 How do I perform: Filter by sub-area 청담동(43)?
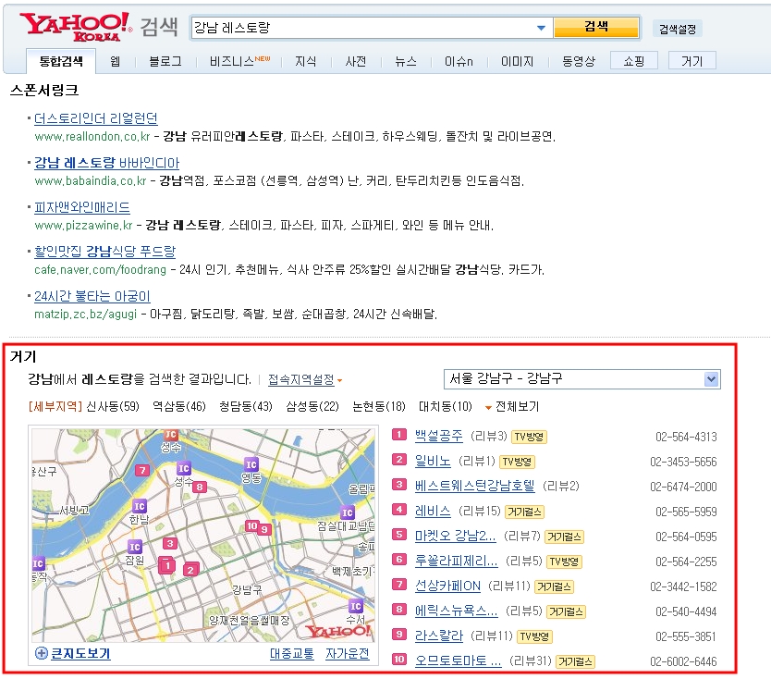coord(245,406)
